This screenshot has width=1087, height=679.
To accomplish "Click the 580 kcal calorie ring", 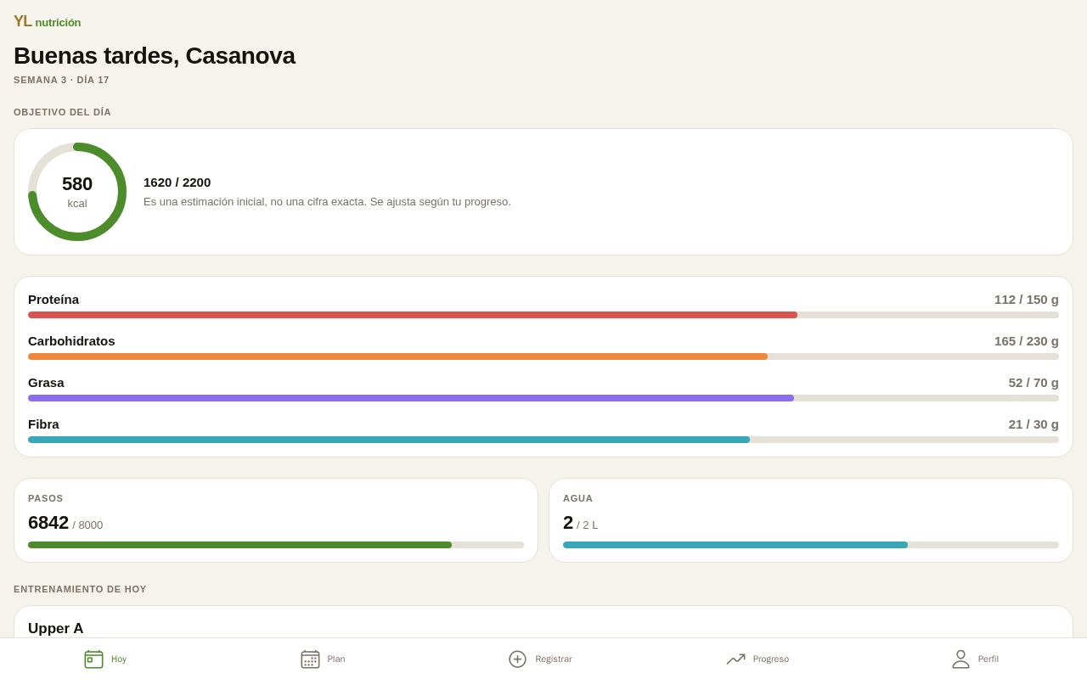I will pos(77,192).
